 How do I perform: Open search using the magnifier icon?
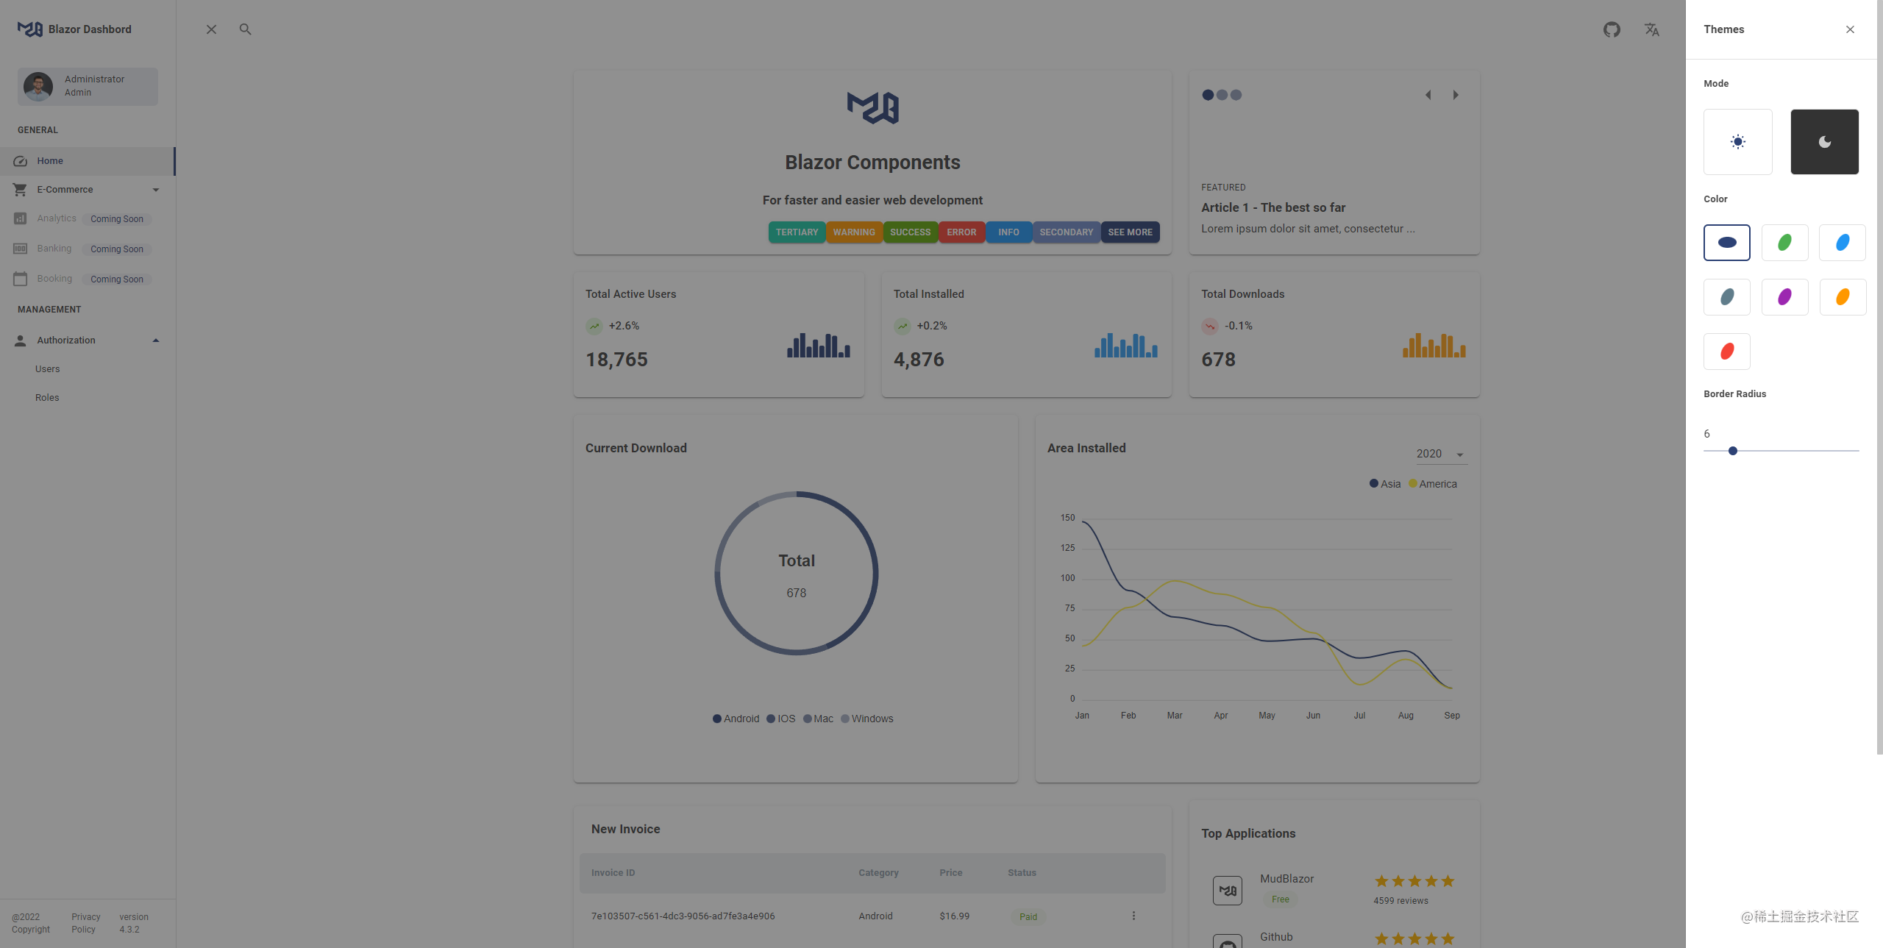(246, 29)
